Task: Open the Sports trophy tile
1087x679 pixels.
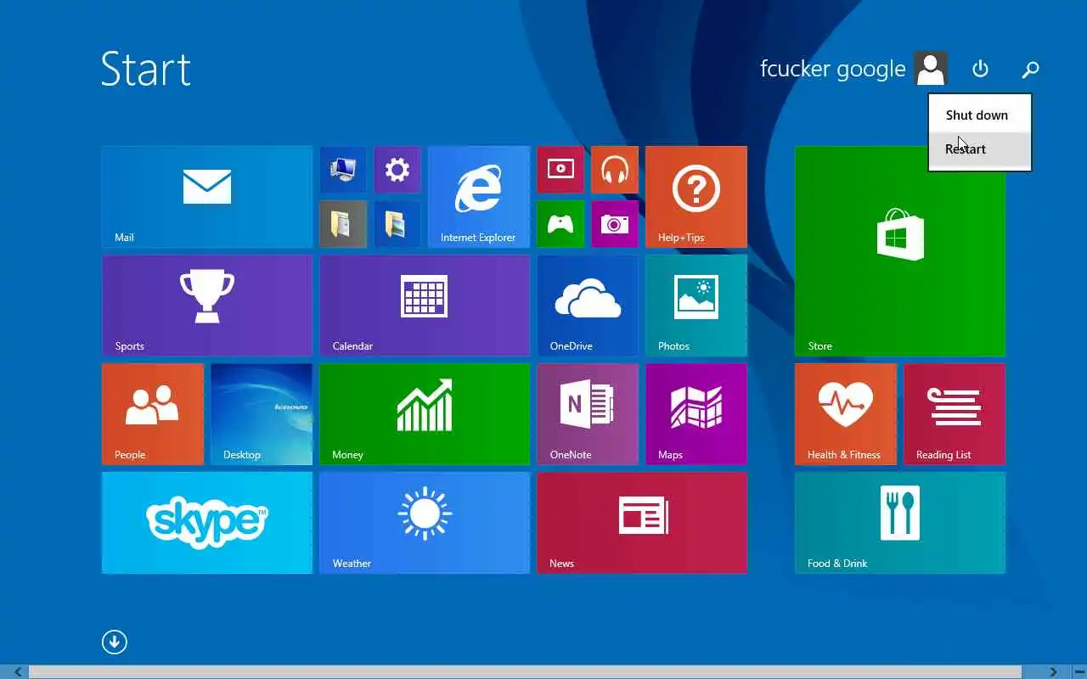Action: coord(207,306)
